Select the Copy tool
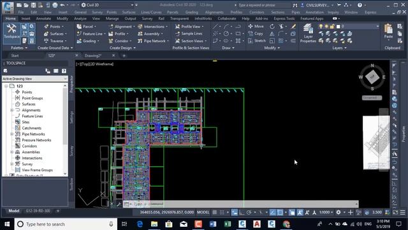 tap(256, 34)
